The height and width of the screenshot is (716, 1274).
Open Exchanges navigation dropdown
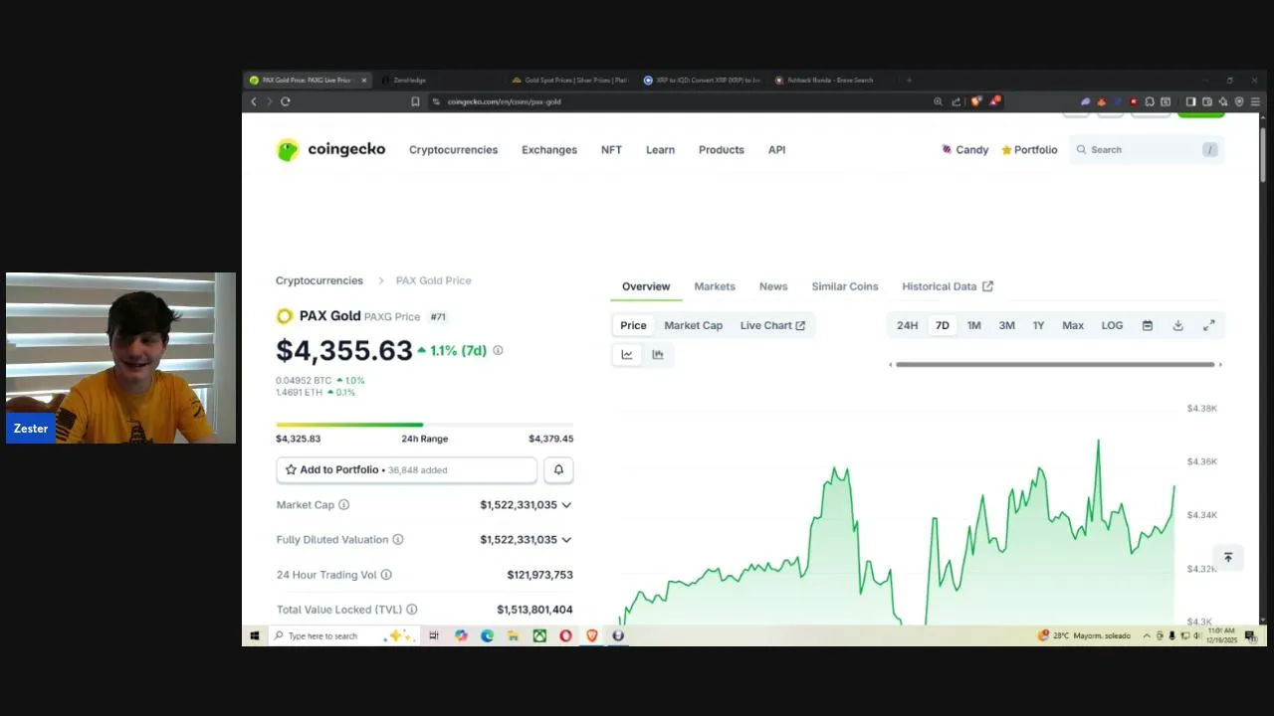(549, 150)
